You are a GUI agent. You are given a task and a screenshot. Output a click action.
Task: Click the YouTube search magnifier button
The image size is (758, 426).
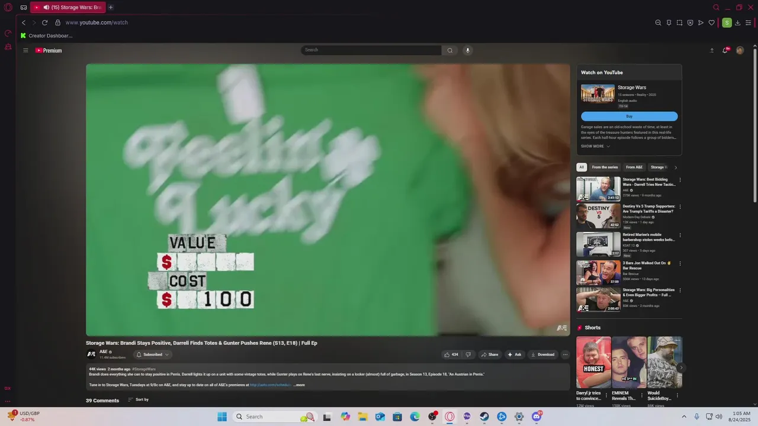450,50
